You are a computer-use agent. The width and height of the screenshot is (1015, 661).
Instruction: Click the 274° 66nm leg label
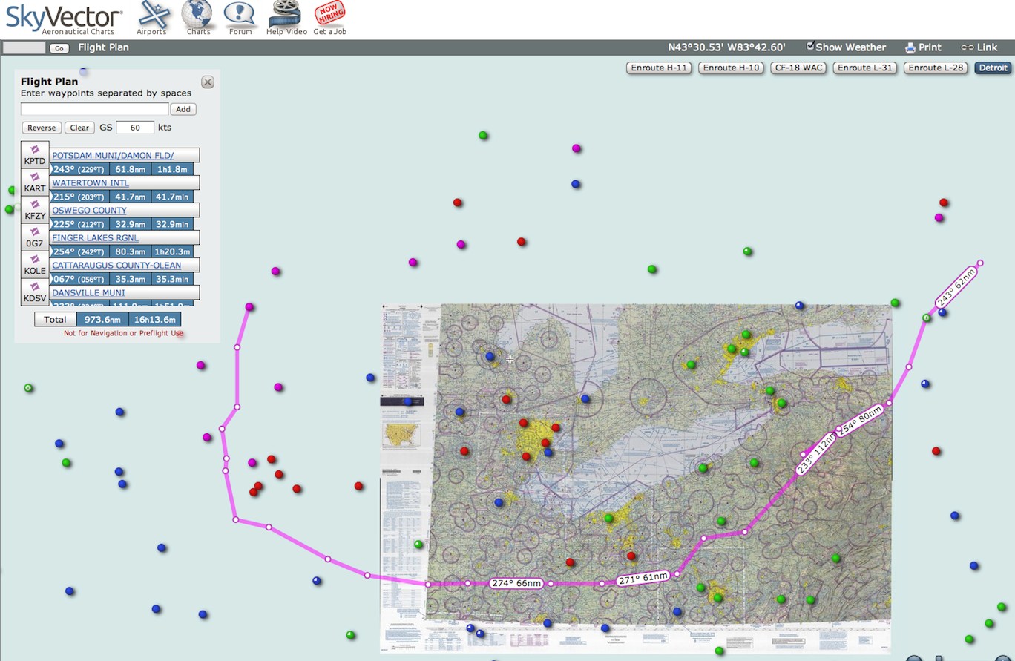click(517, 583)
